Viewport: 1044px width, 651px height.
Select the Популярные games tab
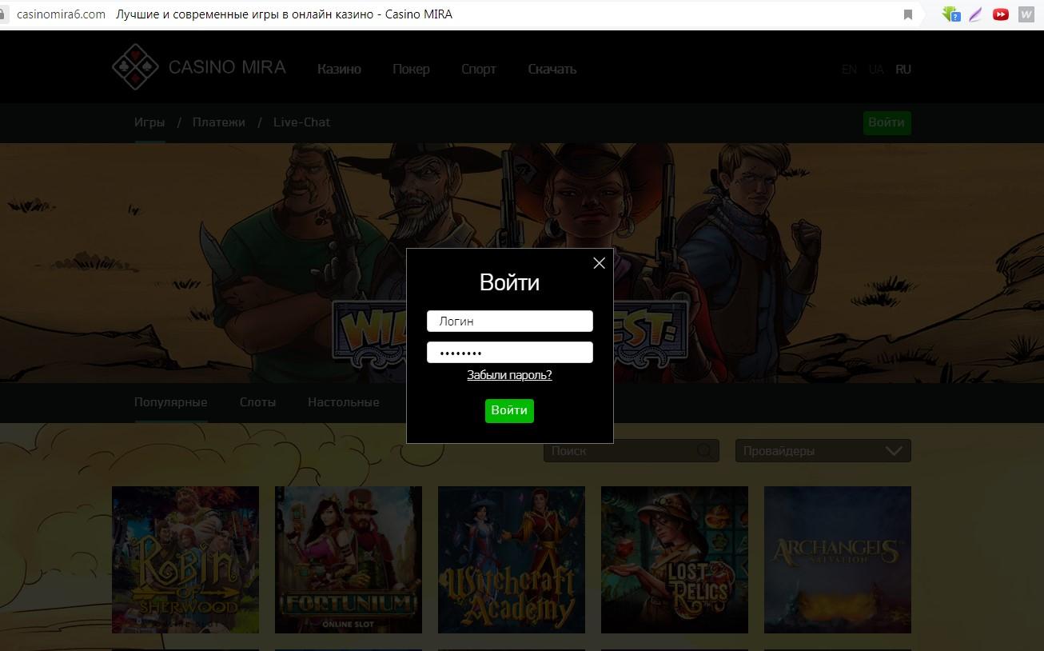(171, 401)
